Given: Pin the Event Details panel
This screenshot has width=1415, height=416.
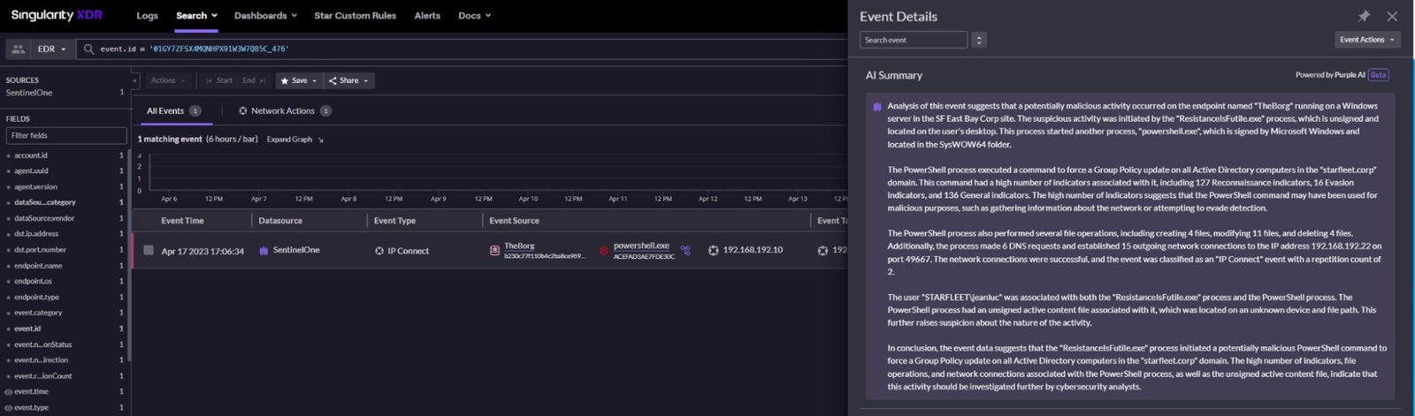Looking at the screenshot, I should pos(1364,16).
